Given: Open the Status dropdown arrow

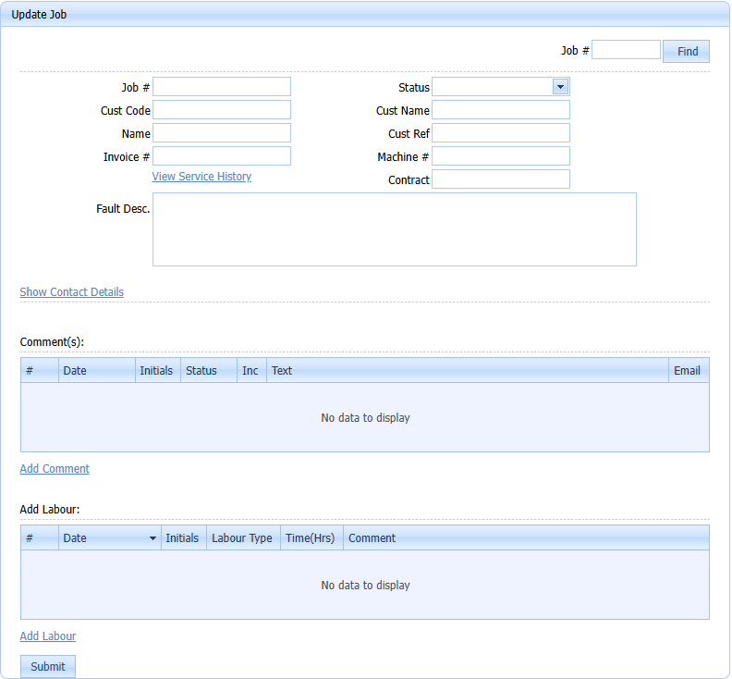Looking at the screenshot, I should (x=559, y=87).
